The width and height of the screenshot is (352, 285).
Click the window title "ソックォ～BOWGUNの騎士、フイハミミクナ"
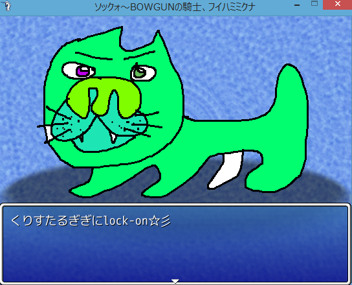(x=175, y=7)
